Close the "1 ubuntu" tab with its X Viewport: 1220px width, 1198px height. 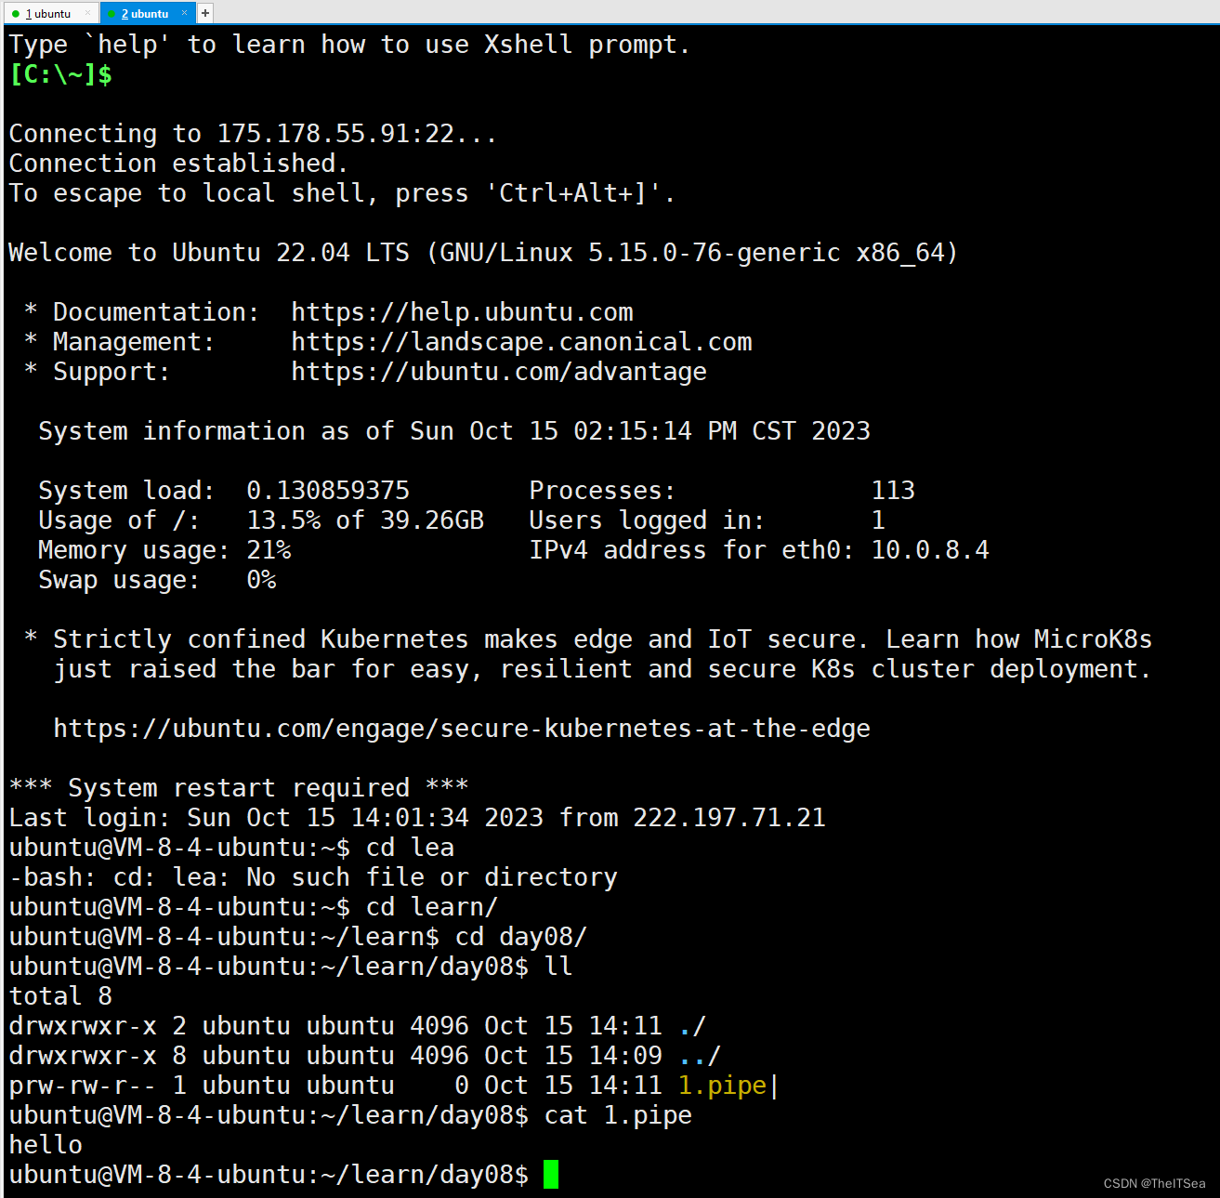click(88, 13)
